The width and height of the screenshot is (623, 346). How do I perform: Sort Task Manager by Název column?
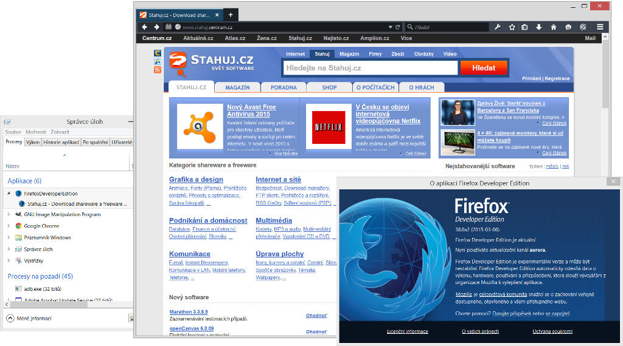[12, 166]
